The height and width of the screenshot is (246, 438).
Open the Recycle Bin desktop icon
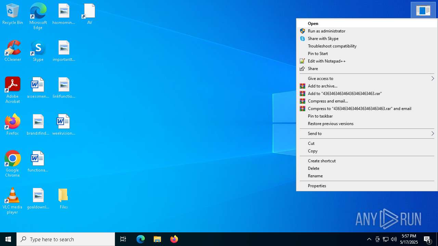coord(13,14)
